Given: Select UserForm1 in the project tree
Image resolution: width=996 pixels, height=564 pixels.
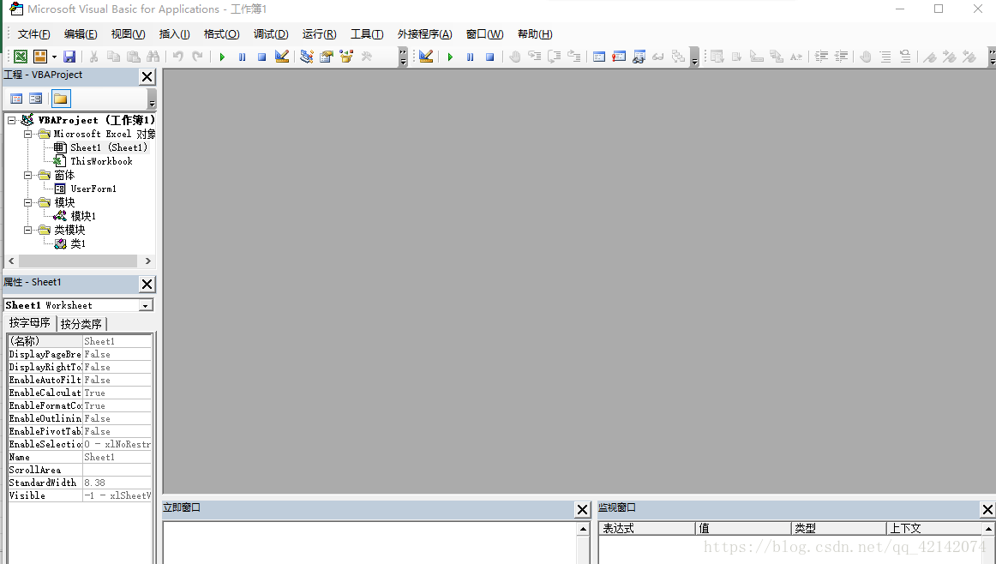Looking at the screenshot, I should coord(93,189).
